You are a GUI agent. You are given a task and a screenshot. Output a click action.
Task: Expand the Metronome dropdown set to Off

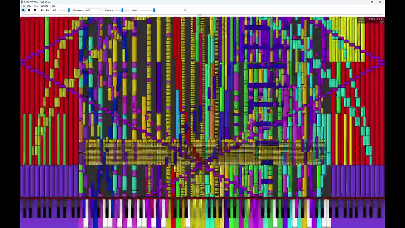93,10
